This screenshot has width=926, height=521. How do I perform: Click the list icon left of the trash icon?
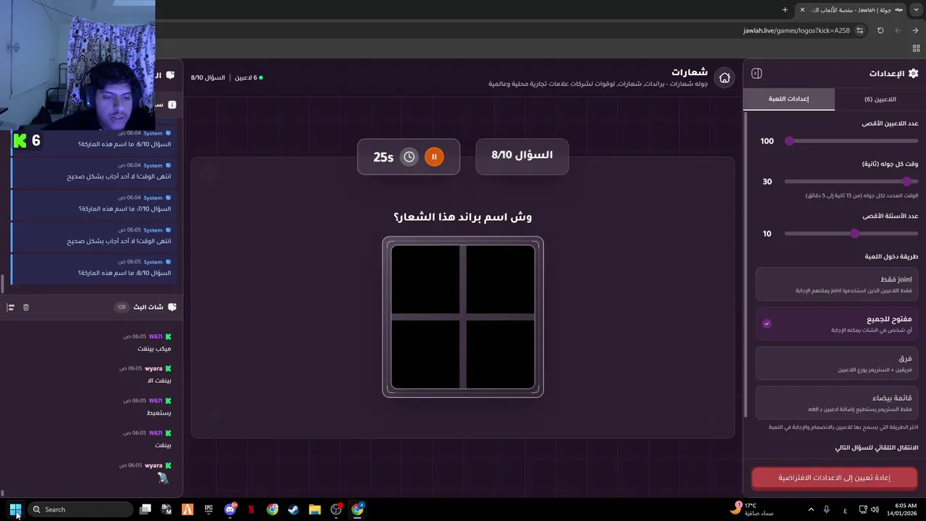(10, 307)
